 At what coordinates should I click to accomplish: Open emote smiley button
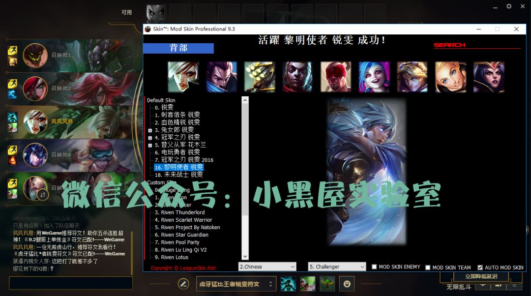pyautogui.click(x=347, y=284)
